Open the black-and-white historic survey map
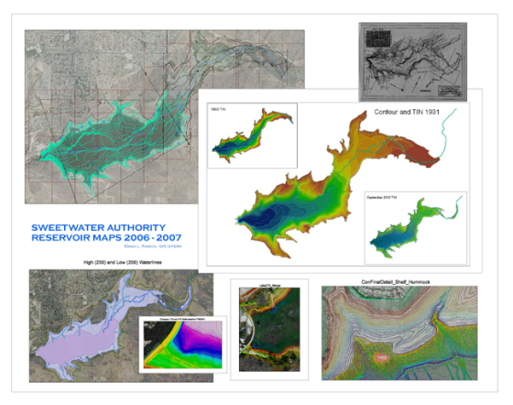513x405 pixels. point(413,61)
